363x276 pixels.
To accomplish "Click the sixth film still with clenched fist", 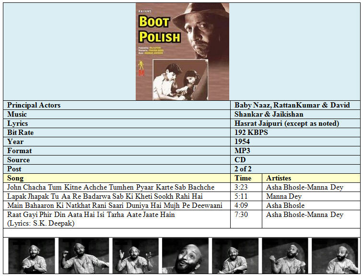I will click(x=285, y=256).
